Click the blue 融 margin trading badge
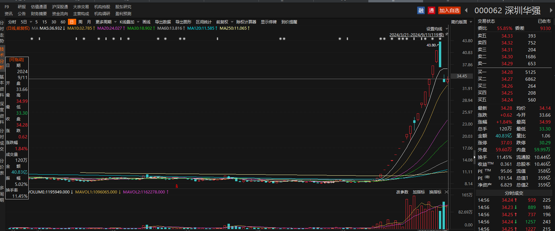The height and width of the screenshot is (231, 555). tap(421, 11)
